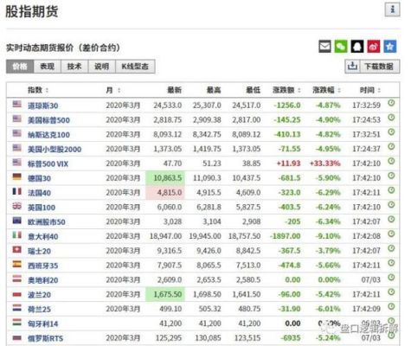Image resolution: width=411 pixels, height=346 pixels.
Task: Open the 美国标普500 index link
Action: [x=48, y=120]
